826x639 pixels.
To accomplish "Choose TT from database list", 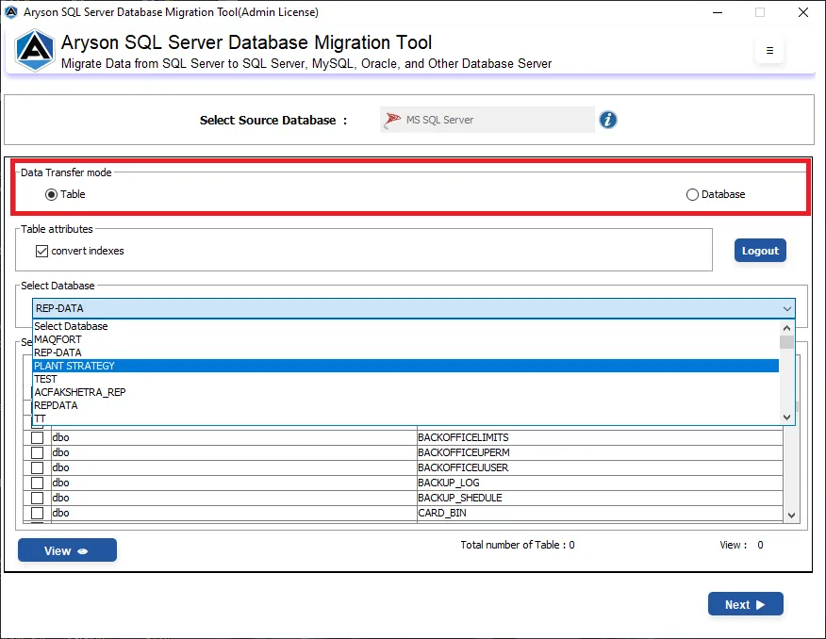I will pos(405,418).
